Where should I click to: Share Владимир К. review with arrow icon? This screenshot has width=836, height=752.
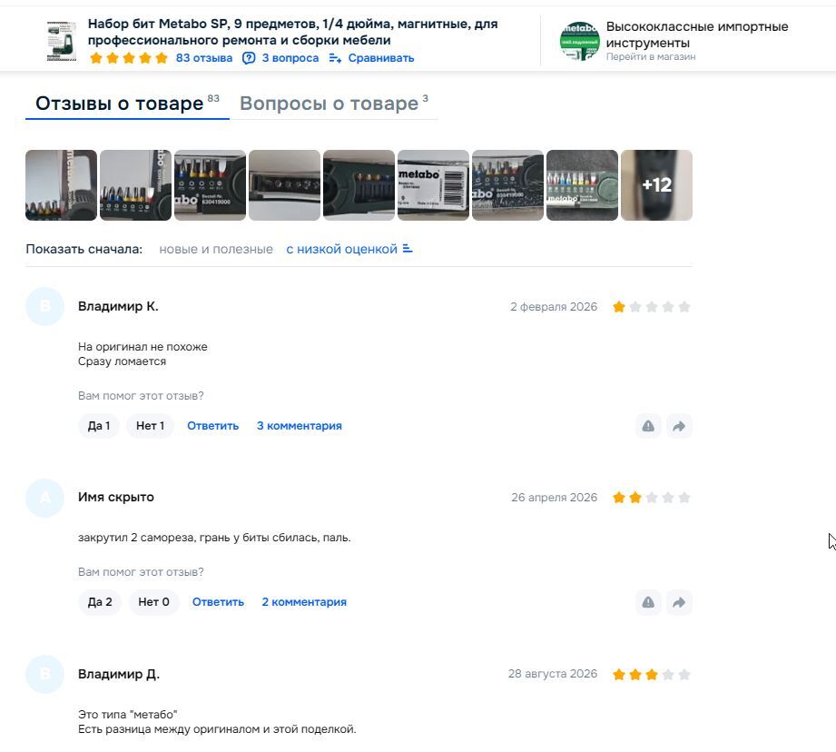click(x=679, y=426)
